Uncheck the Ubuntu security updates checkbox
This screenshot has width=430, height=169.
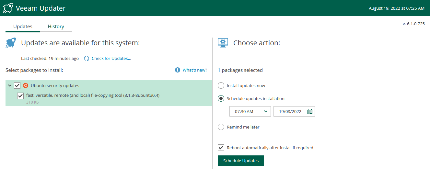point(17,85)
